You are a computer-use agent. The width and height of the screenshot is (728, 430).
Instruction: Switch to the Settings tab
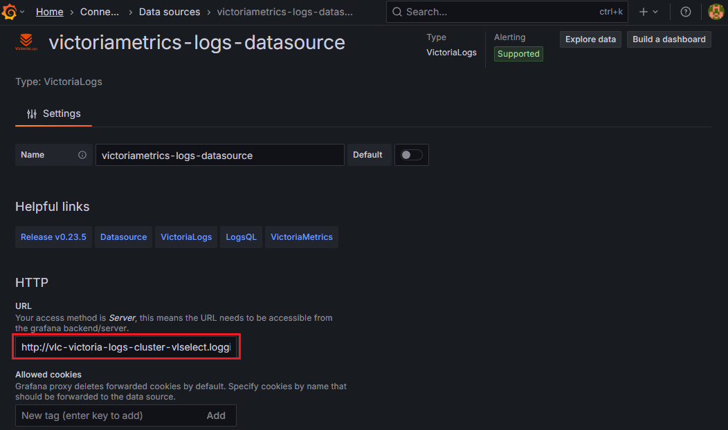pyautogui.click(x=54, y=113)
